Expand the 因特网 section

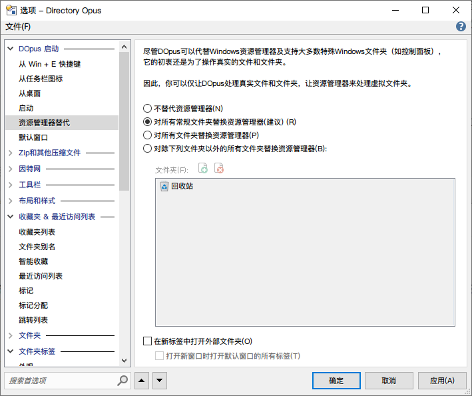[11, 169]
